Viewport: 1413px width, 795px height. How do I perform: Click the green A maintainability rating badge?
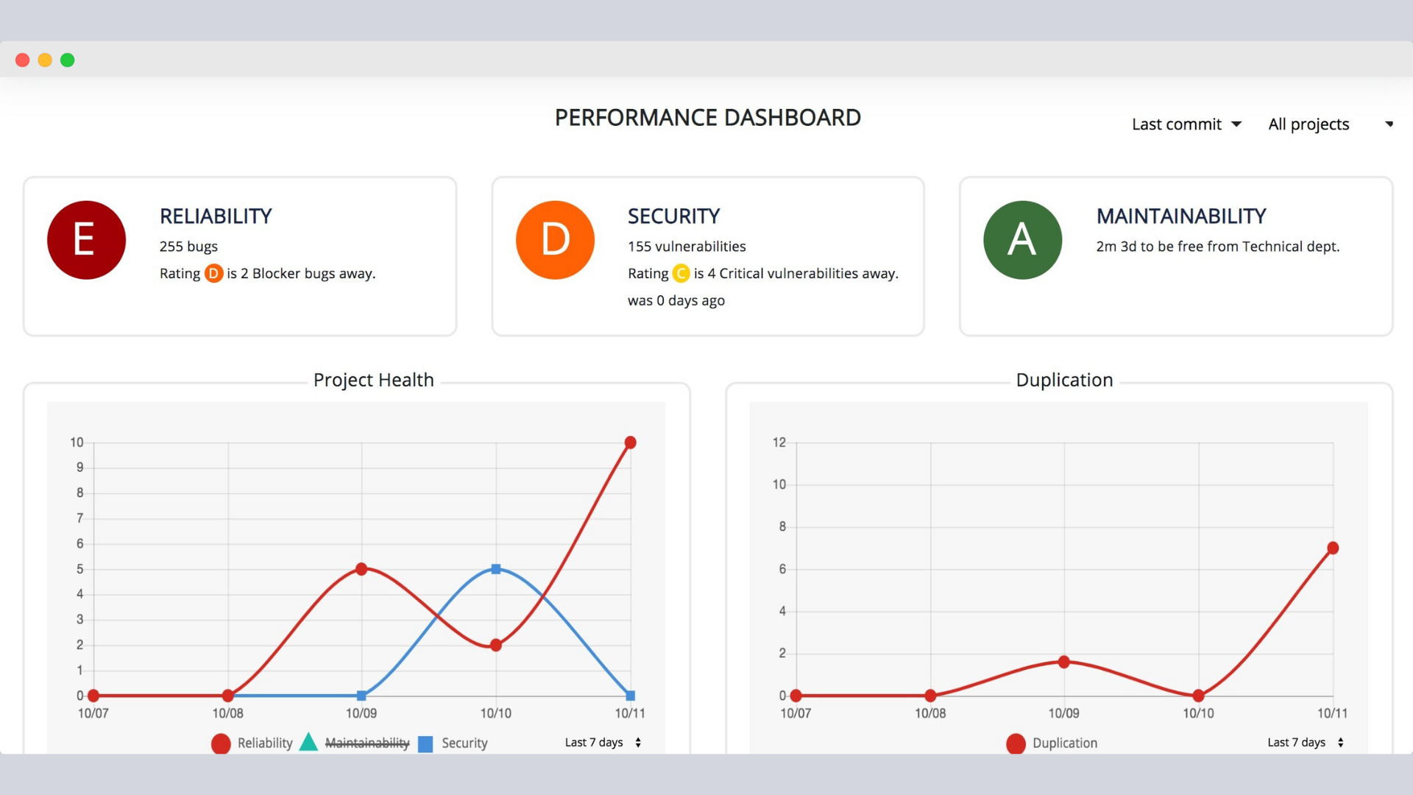click(1022, 240)
